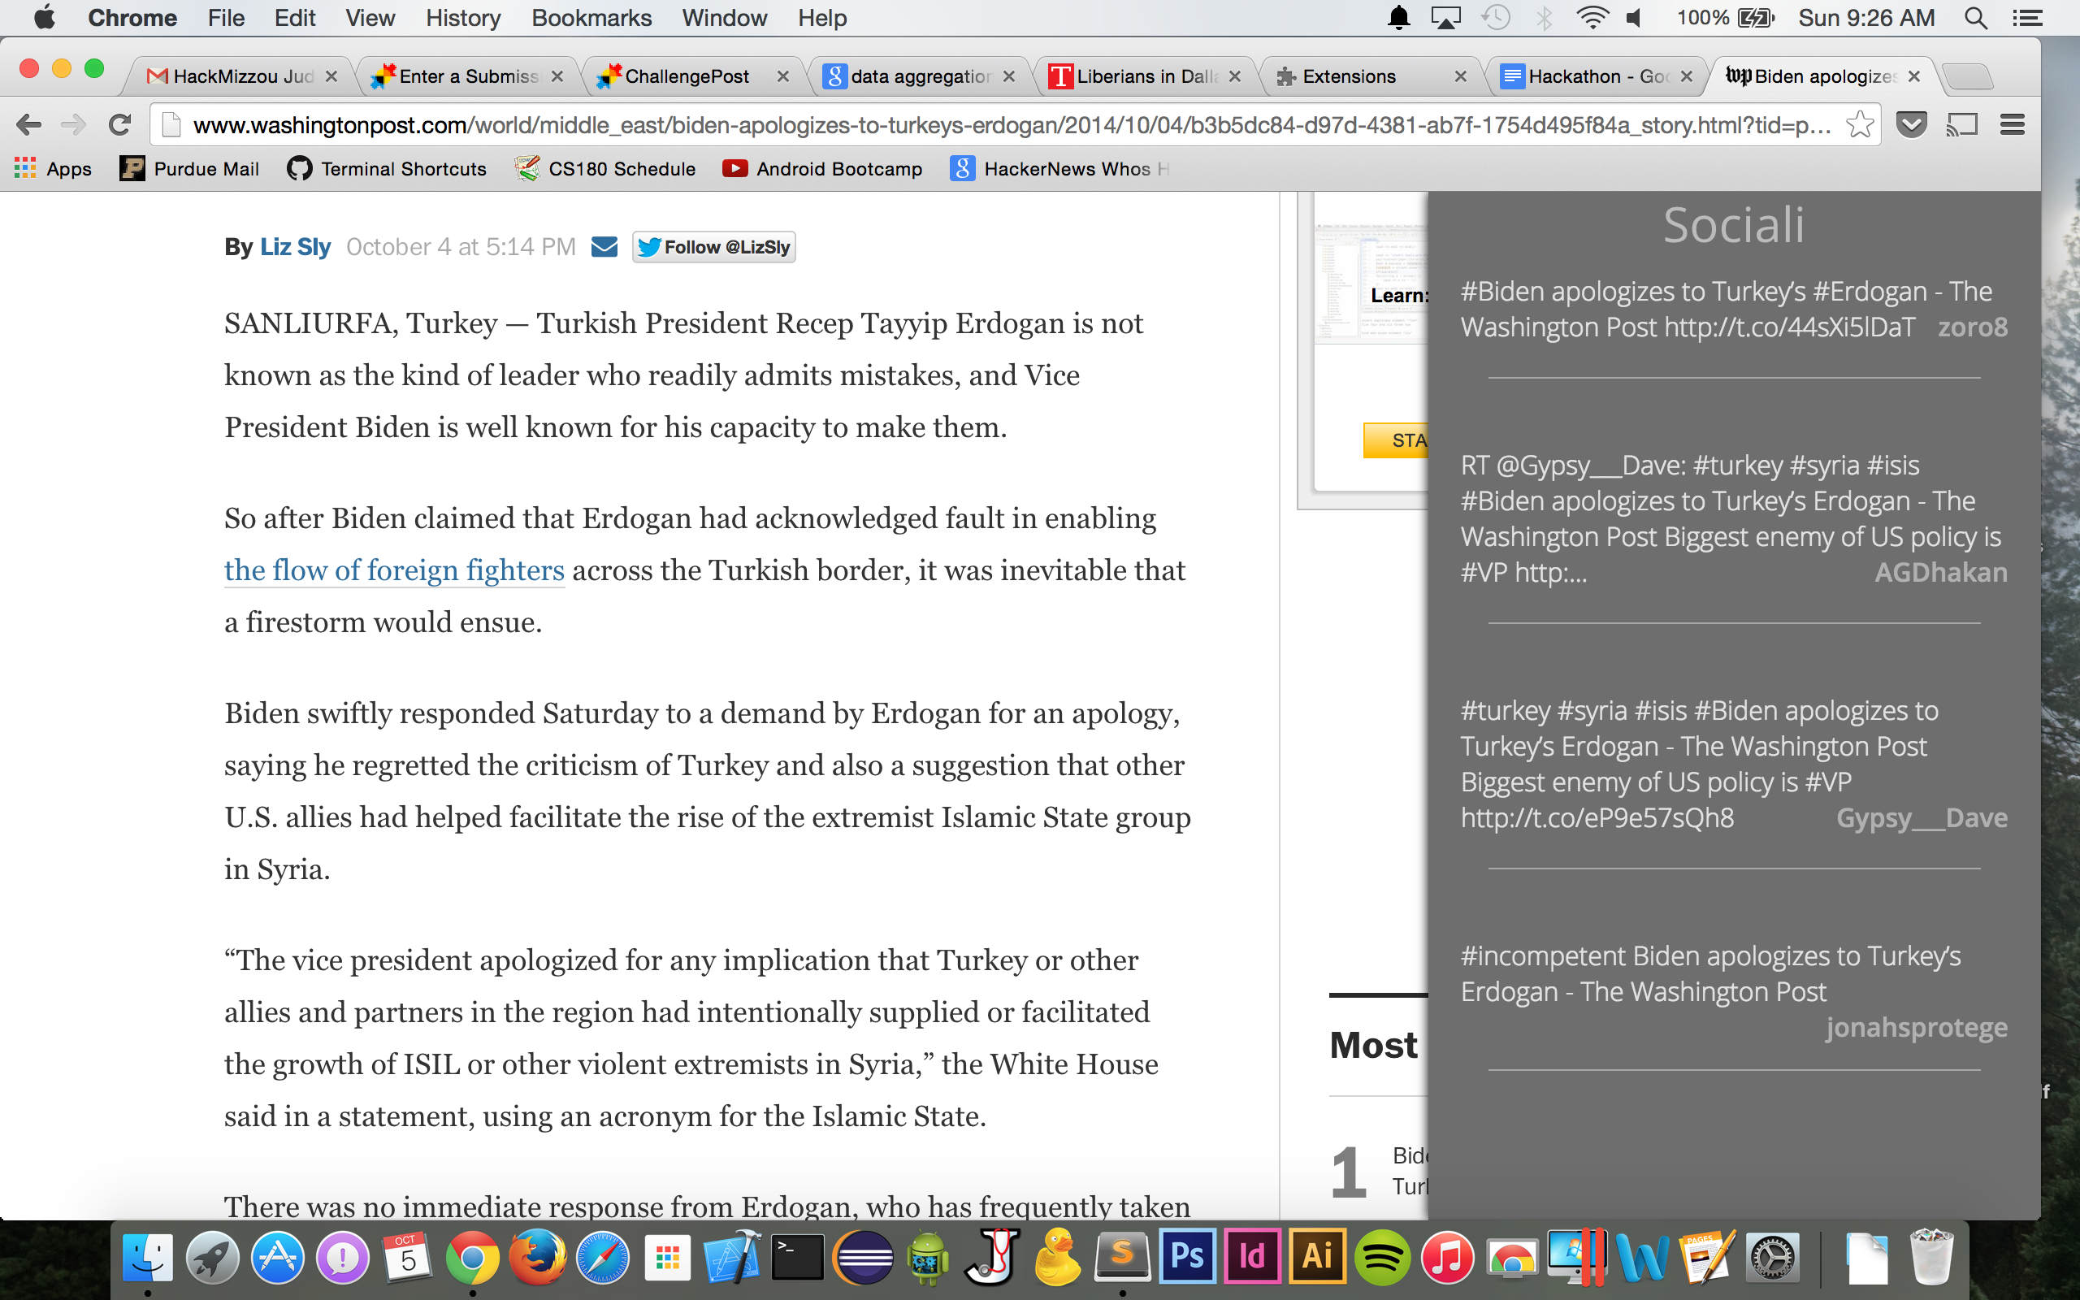The width and height of the screenshot is (2080, 1300).
Task: Open 'the flow of foreign fighters' link
Action: click(393, 571)
